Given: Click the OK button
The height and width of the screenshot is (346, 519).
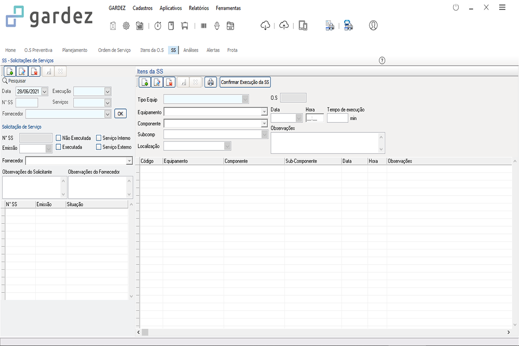Looking at the screenshot, I should click(x=120, y=114).
